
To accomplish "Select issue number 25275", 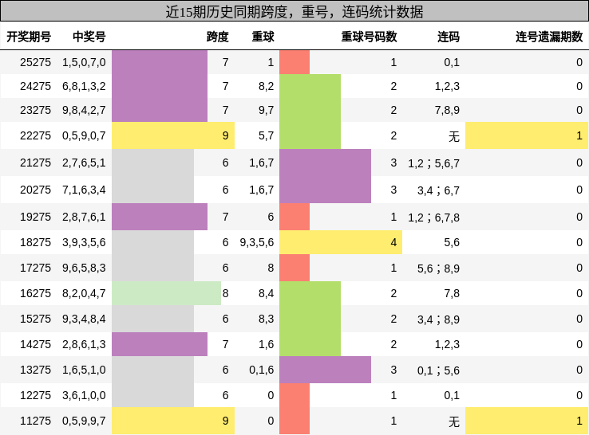I will [x=35, y=62].
